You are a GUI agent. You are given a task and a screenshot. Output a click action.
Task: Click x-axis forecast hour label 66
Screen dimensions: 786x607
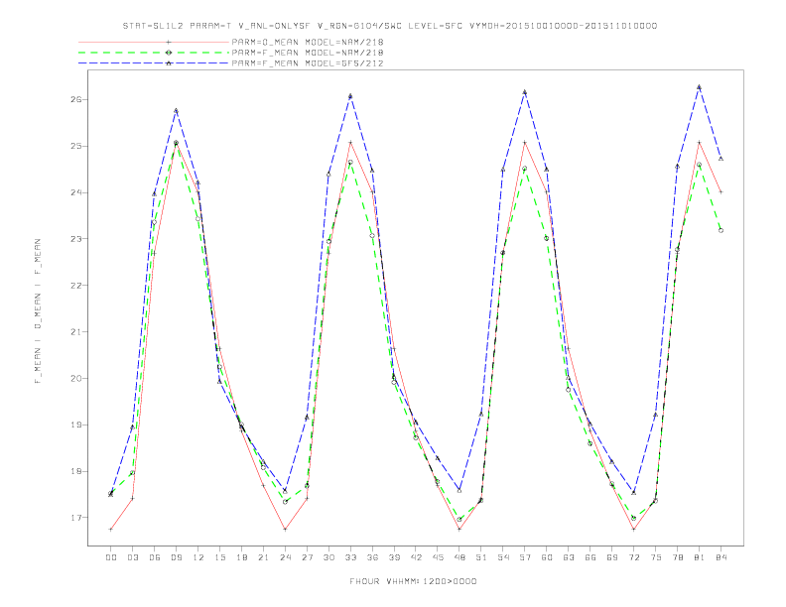(590, 557)
